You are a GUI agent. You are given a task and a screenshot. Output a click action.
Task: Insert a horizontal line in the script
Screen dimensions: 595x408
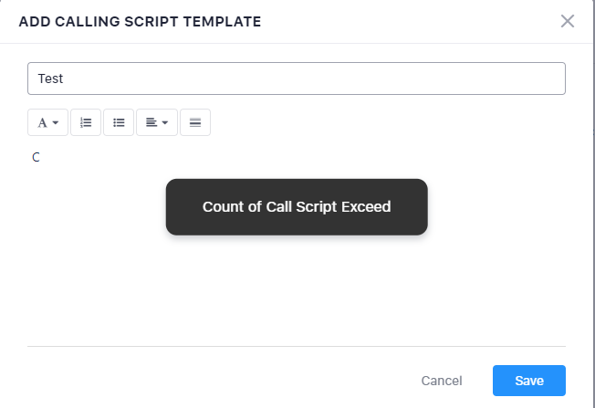195,122
